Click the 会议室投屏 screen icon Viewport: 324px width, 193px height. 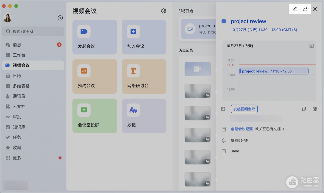tap(84, 110)
